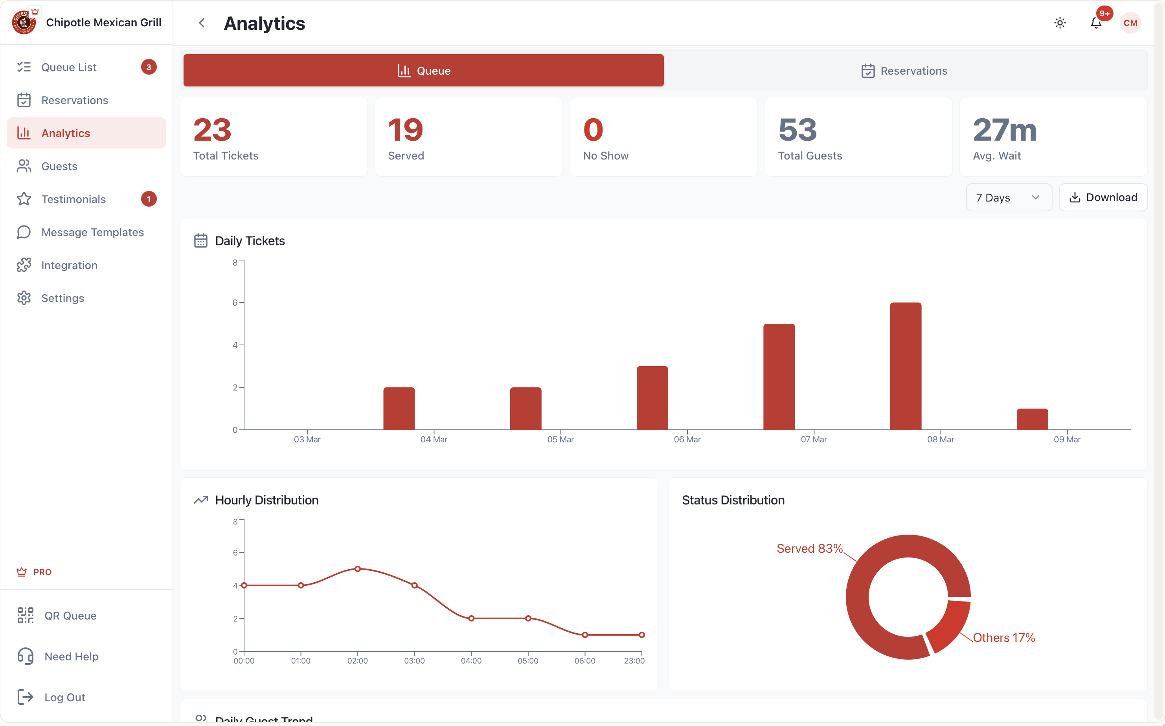
Task: Expand the 7 Days range dropdown
Action: [1009, 197]
